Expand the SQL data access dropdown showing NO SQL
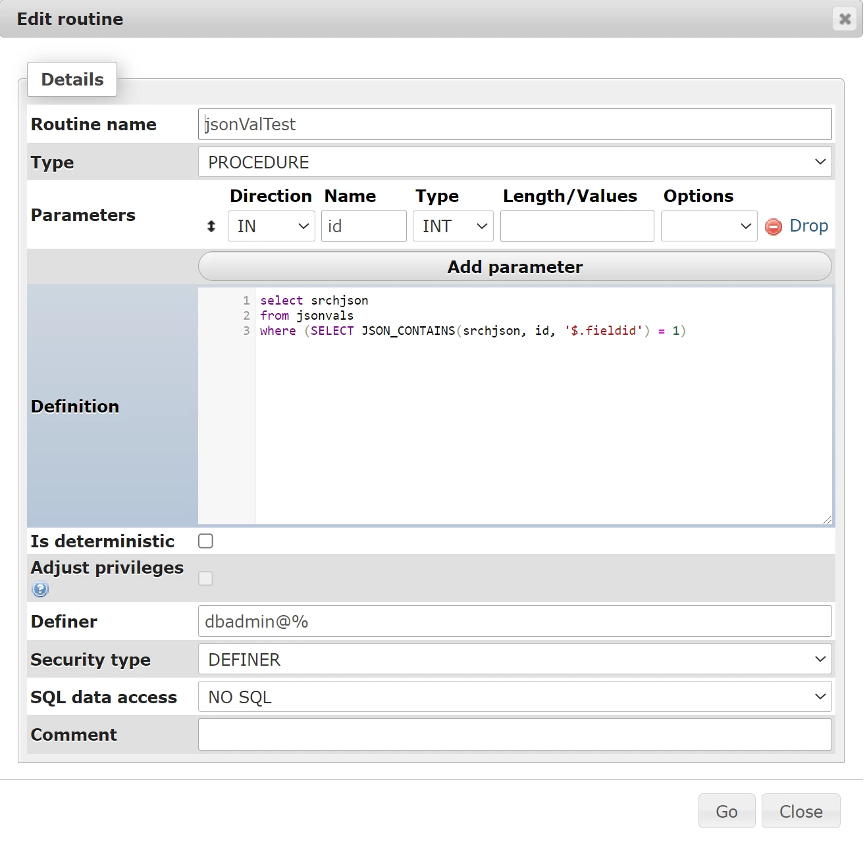 tap(515, 697)
